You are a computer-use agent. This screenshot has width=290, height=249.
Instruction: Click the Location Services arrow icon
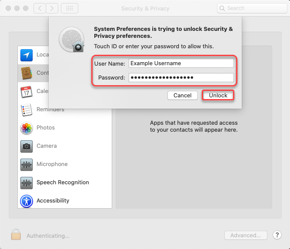(x=27, y=55)
